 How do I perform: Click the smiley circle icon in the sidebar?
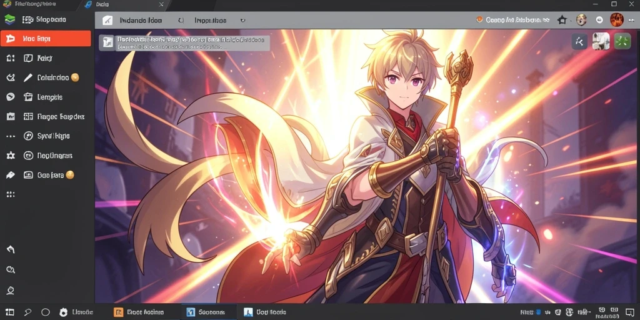[x=27, y=156]
